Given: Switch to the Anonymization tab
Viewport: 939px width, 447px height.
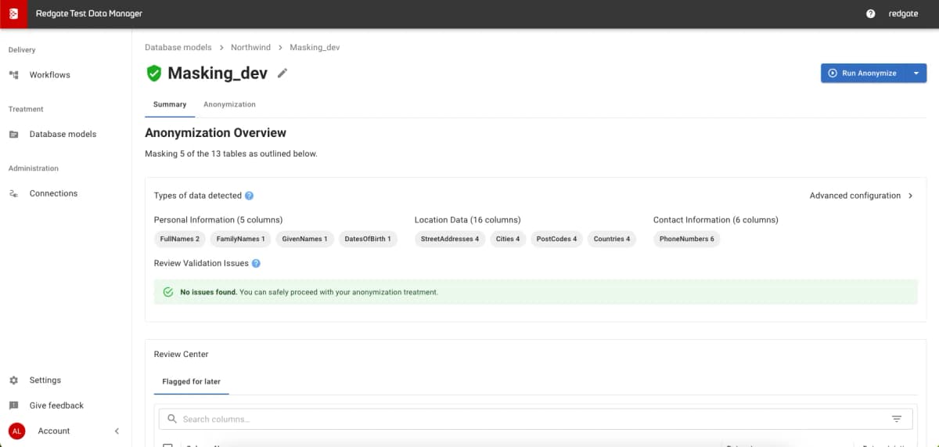Looking at the screenshot, I should [x=229, y=104].
